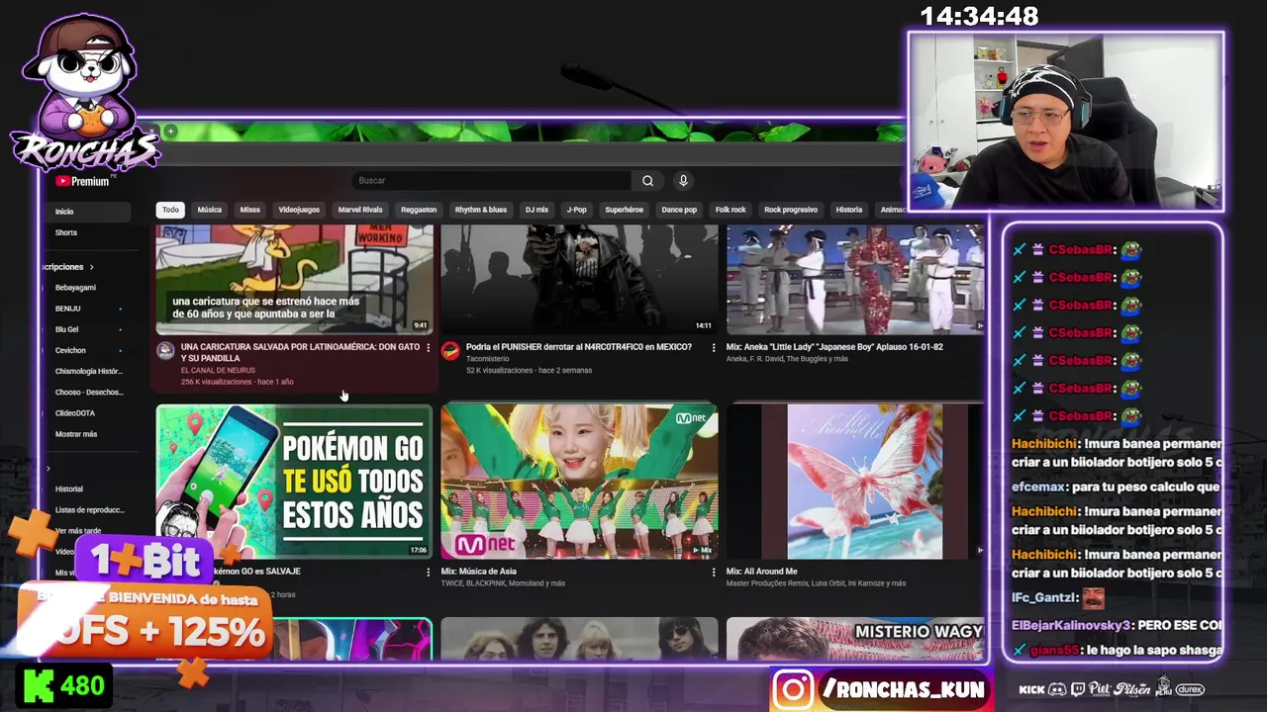
Task: Open options menu for PUNISHER video
Action: (x=714, y=348)
